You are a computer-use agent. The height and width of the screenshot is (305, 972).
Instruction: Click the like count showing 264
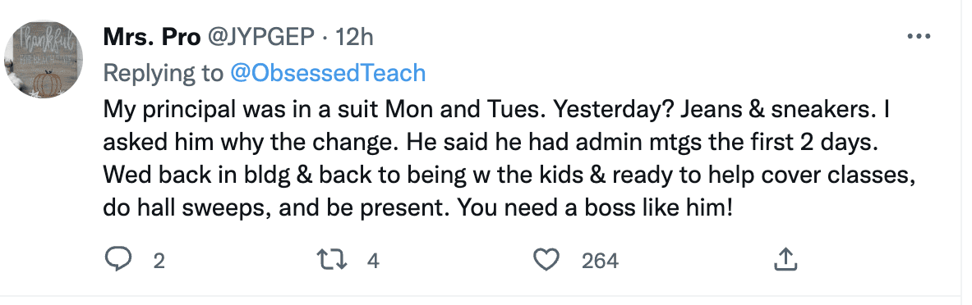600,261
